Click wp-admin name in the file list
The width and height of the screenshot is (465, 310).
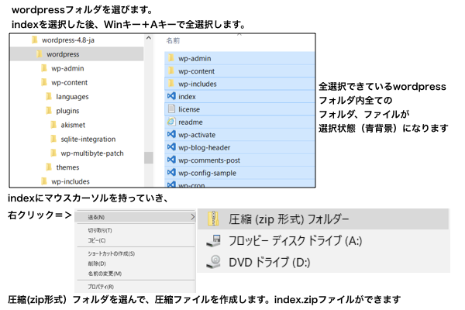click(195, 58)
